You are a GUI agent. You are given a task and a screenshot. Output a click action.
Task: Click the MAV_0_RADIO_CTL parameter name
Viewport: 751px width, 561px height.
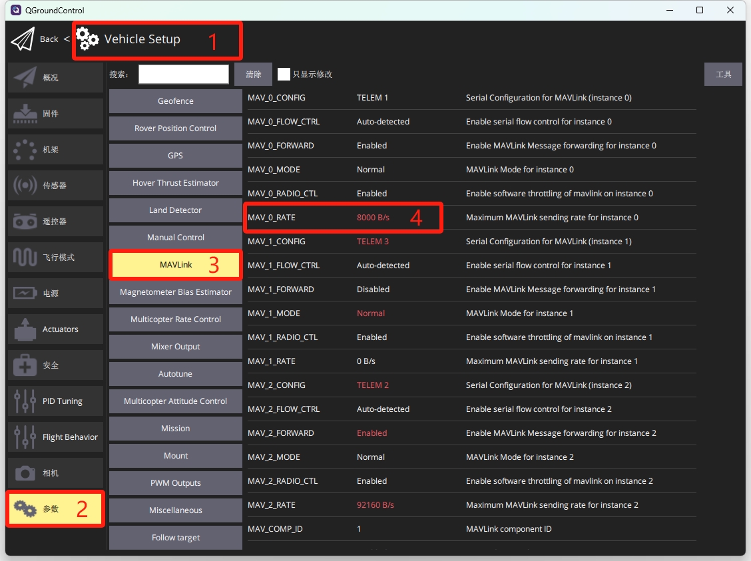pos(282,194)
